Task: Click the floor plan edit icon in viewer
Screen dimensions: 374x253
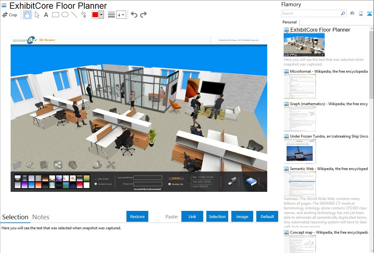Action: click(x=44, y=164)
